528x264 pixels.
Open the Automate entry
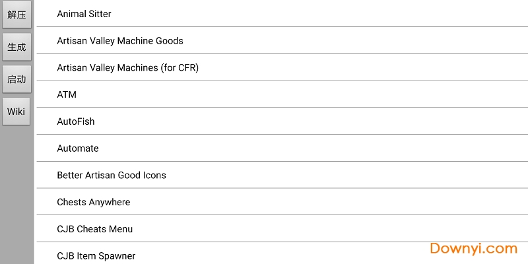tap(78, 148)
